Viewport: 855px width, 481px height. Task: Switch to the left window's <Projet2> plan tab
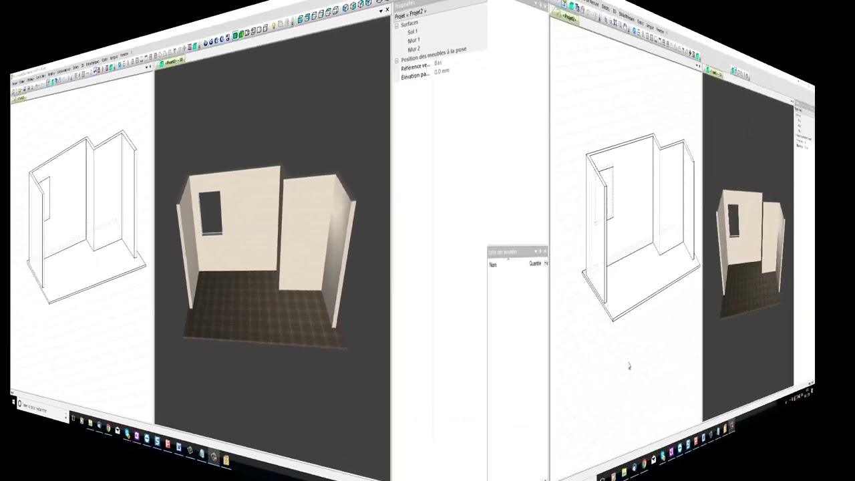pyautogui.click(x=20, y=98)
